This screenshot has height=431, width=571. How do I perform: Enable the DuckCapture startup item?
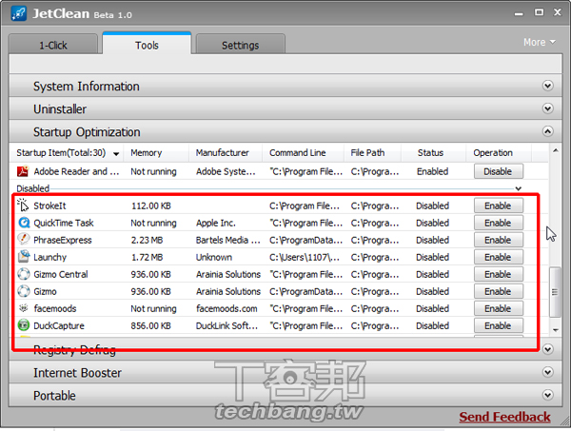[x=497, y=325]
